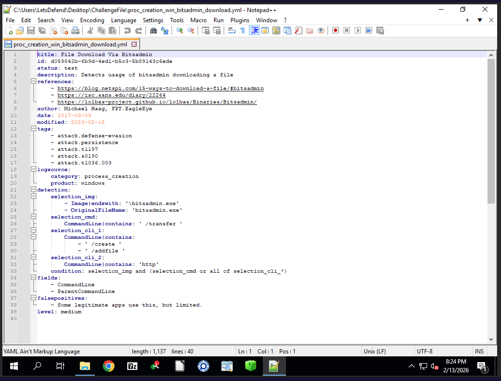Toggle the indent guide button

click(254, 30)
